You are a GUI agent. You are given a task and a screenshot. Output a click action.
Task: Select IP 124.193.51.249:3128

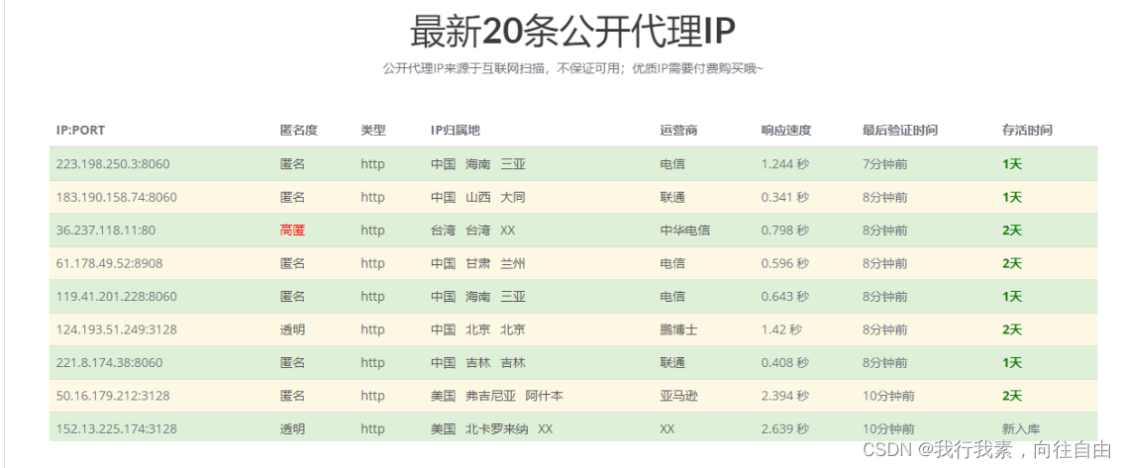tap(116, 329)
